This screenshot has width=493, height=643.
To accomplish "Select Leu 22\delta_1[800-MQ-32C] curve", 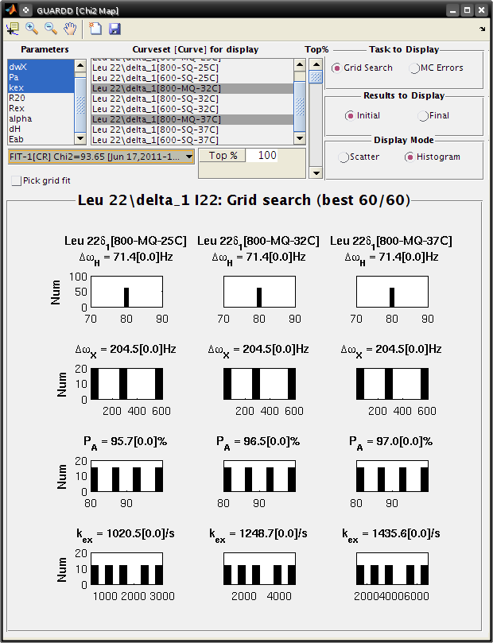I will tap(192, 88).
